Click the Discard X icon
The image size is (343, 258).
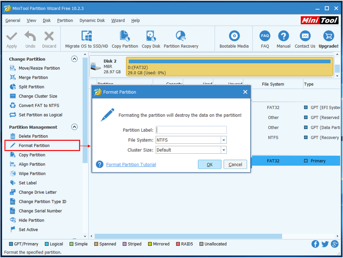click(49, 36)
